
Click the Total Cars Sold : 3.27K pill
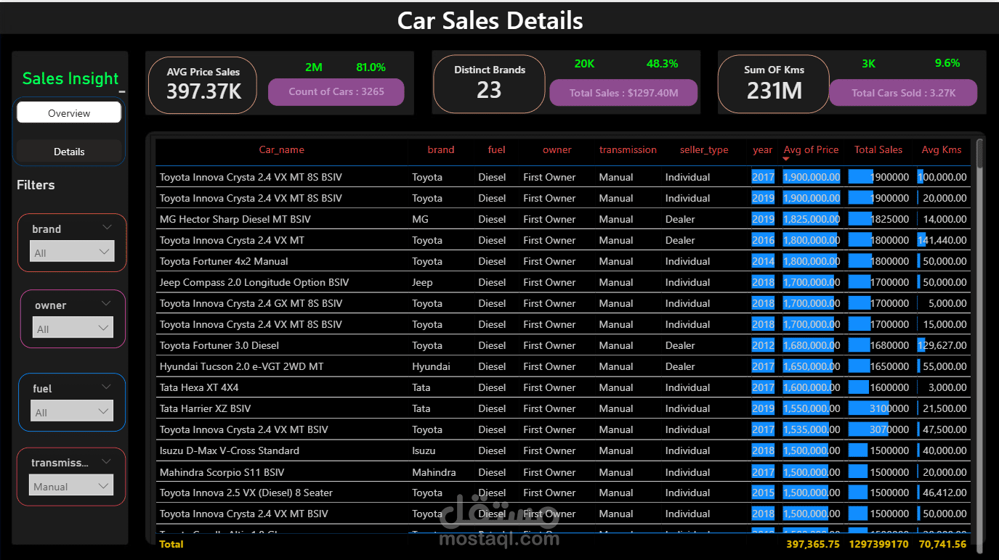click(x=903, y=92)
